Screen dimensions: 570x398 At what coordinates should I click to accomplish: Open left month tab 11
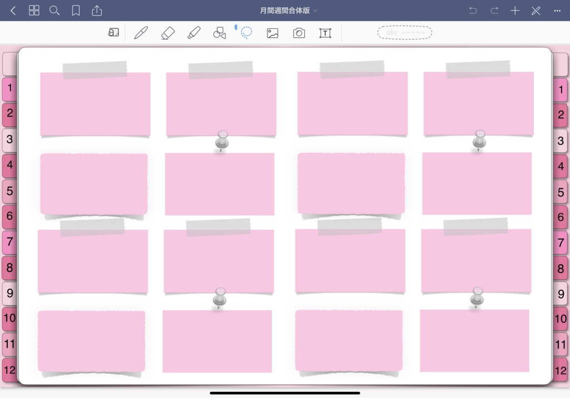pyautogui.click(x=10, y=345)
